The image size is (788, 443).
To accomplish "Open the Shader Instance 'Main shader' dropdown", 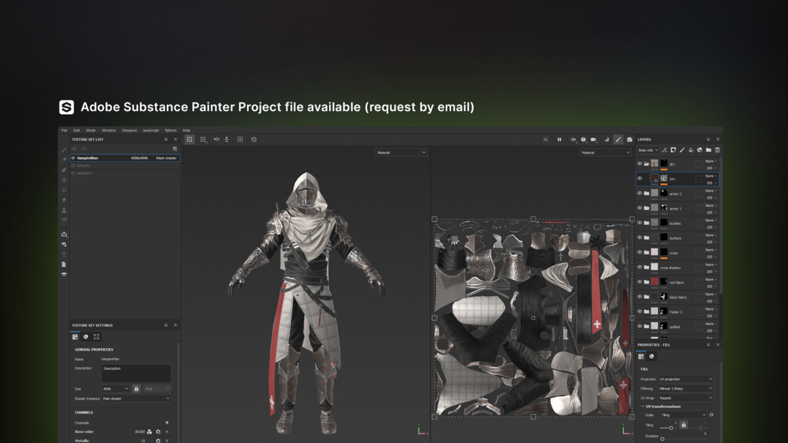I will click(136, 398).
